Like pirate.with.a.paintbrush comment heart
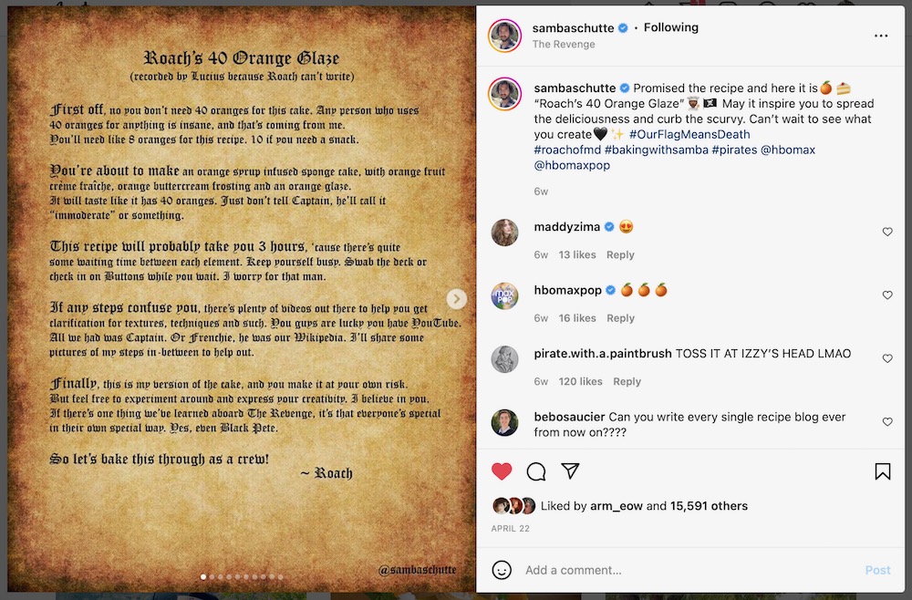Viewport: 912px width, 600px height. 887,358
